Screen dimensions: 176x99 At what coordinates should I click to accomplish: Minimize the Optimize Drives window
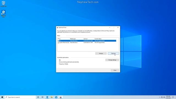tap(110, 28)
